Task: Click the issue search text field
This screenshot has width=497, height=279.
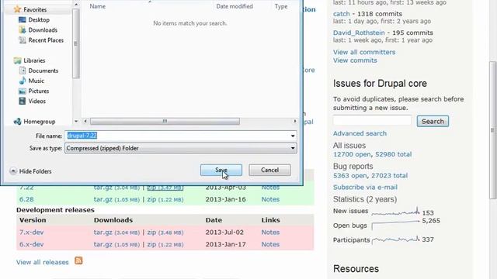Action: coord(372,121)
